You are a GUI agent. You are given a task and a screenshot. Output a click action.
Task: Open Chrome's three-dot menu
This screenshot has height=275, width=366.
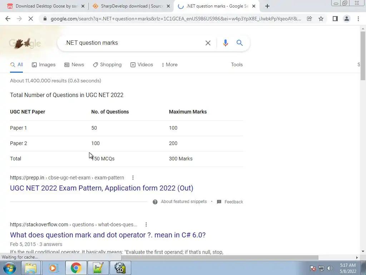click(x=358, y=19)
